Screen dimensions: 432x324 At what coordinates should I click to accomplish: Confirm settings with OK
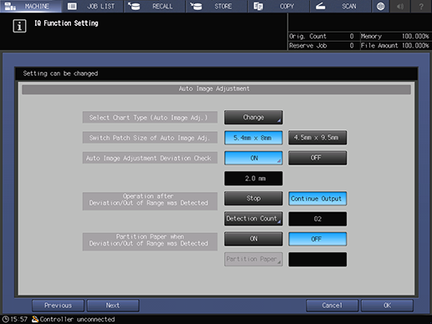387,306
